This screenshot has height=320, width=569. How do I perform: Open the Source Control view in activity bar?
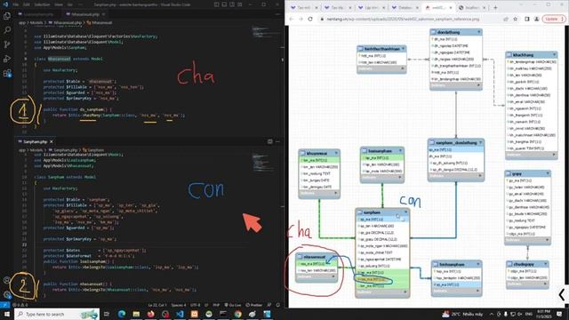[x=7, y=44]
